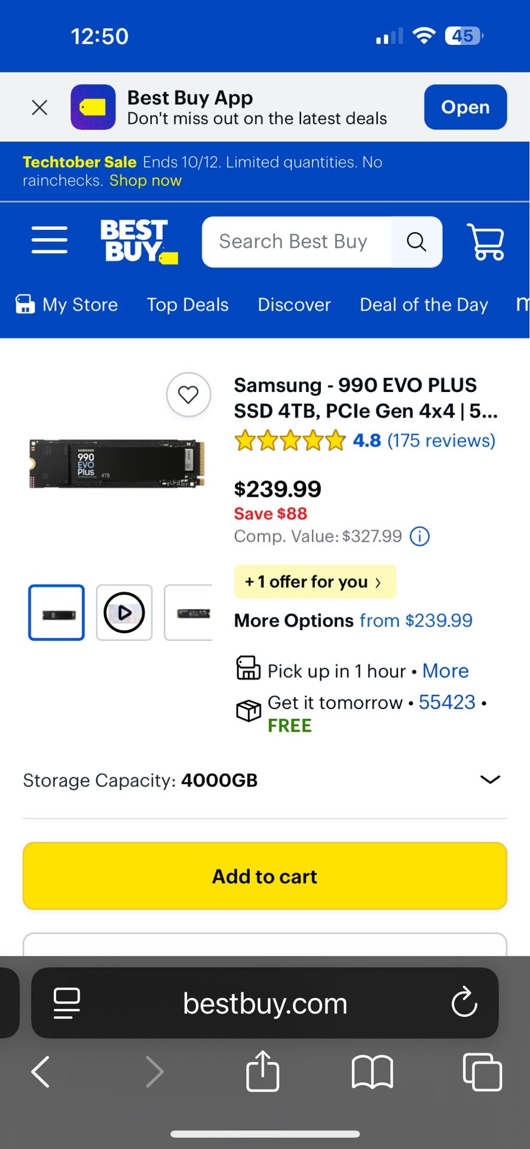The height and width of the screenshot is (1149, 530).
Task: Dismiss the Best Buy App banner
Action: pyautogui.click(x=39, y=108)
